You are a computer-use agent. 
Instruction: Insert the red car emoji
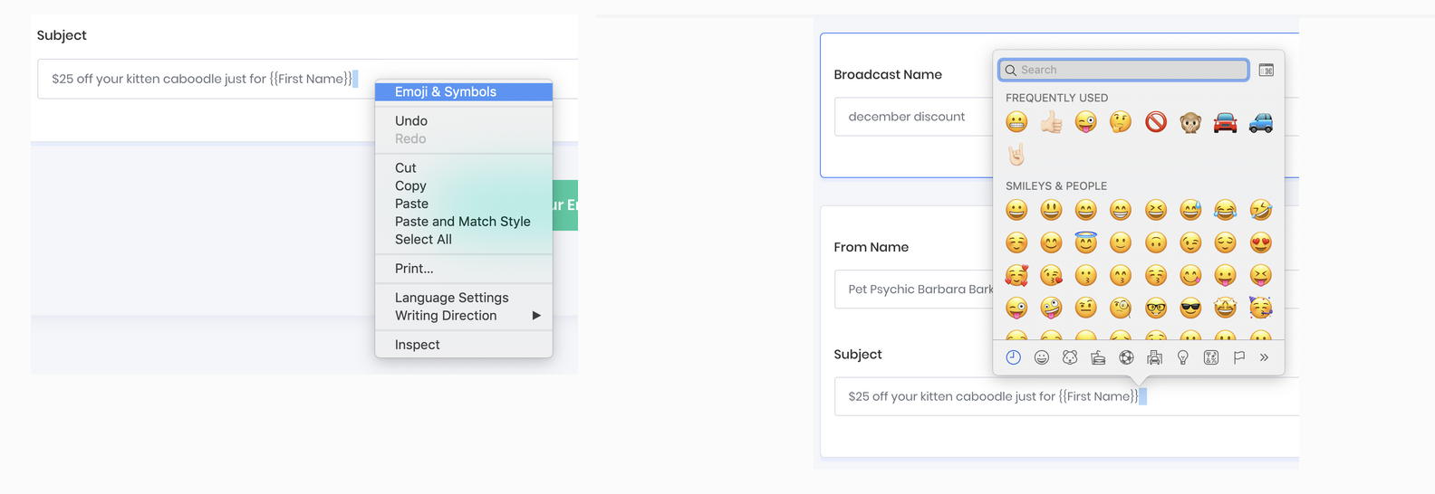[x=1225, y=122]
